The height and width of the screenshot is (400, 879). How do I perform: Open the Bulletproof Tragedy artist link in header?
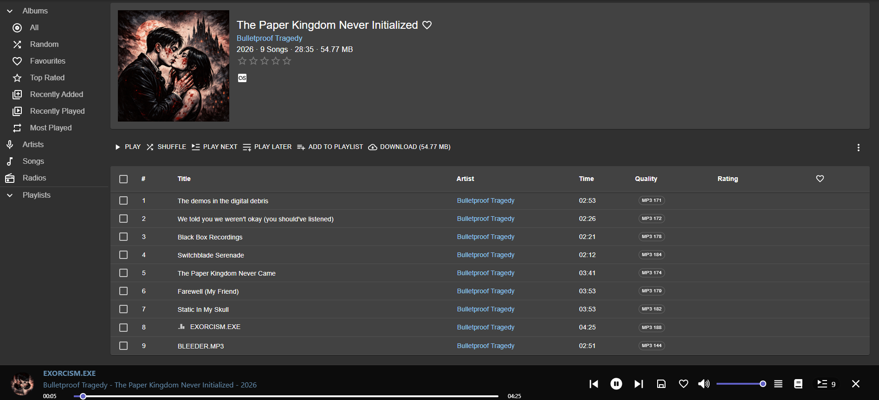[269, 38]
